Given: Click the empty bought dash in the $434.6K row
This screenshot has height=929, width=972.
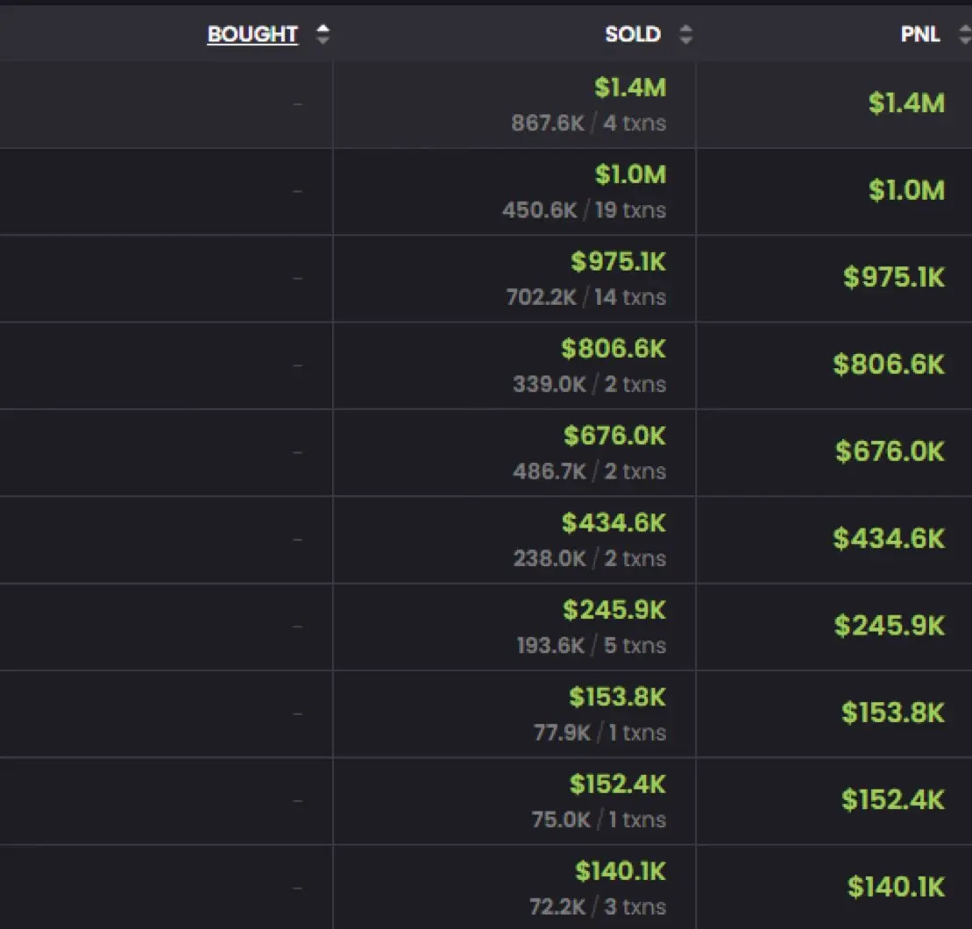Looking at the screenshot, I should point(297,540).
